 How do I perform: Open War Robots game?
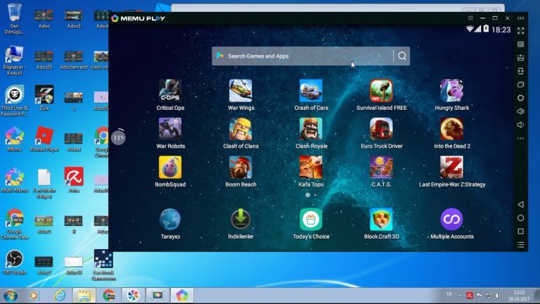(170, 129)
